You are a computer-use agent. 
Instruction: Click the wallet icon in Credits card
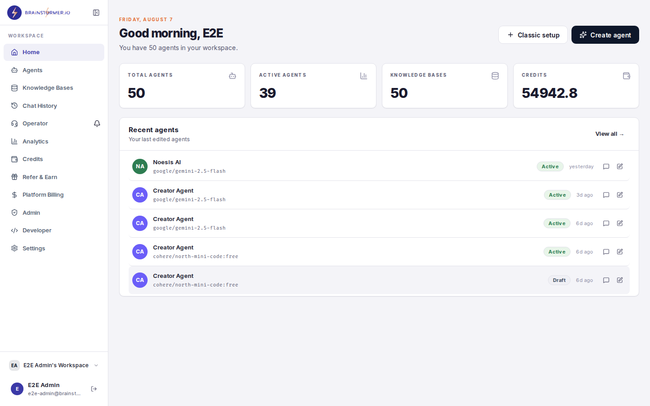[627, 76]
